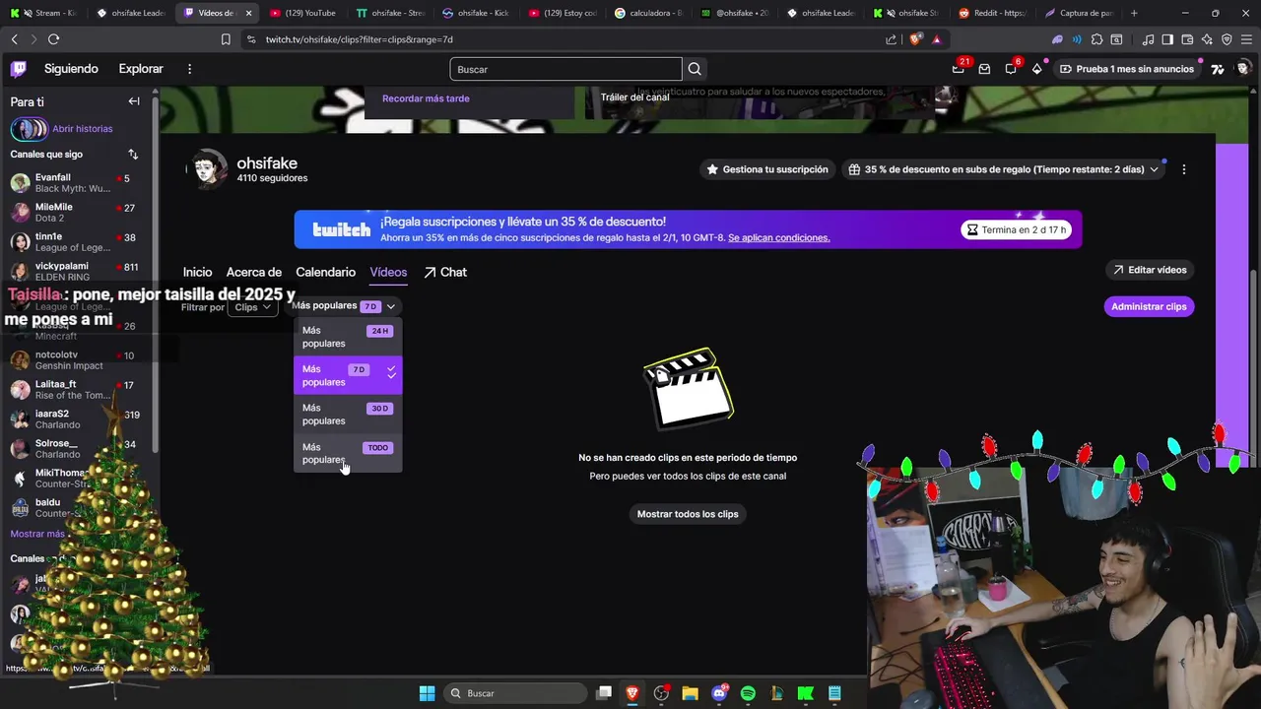Open Se aplican condiciones link
This screenshot has height=709, width=1261.
pyautogui.click(x=778, y=237)
